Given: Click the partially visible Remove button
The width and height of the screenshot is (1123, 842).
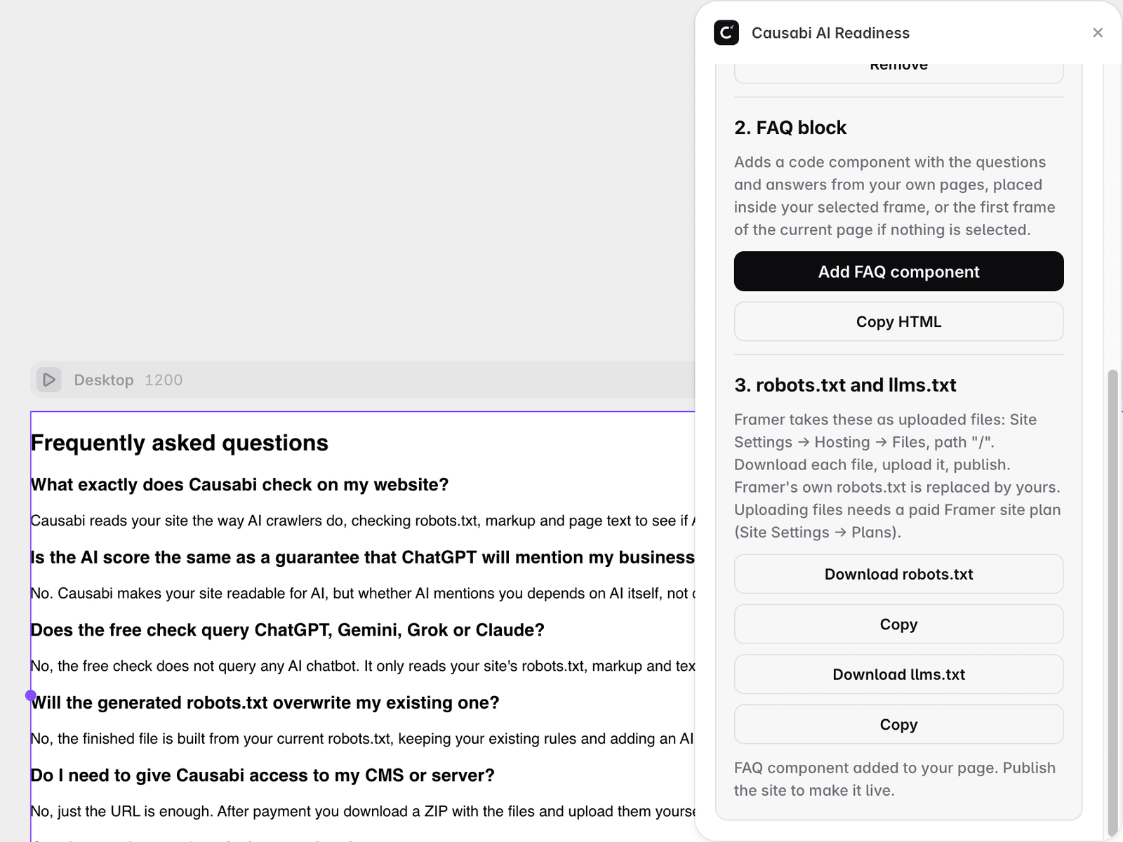Looking at the screenshot, I should 898,72.
